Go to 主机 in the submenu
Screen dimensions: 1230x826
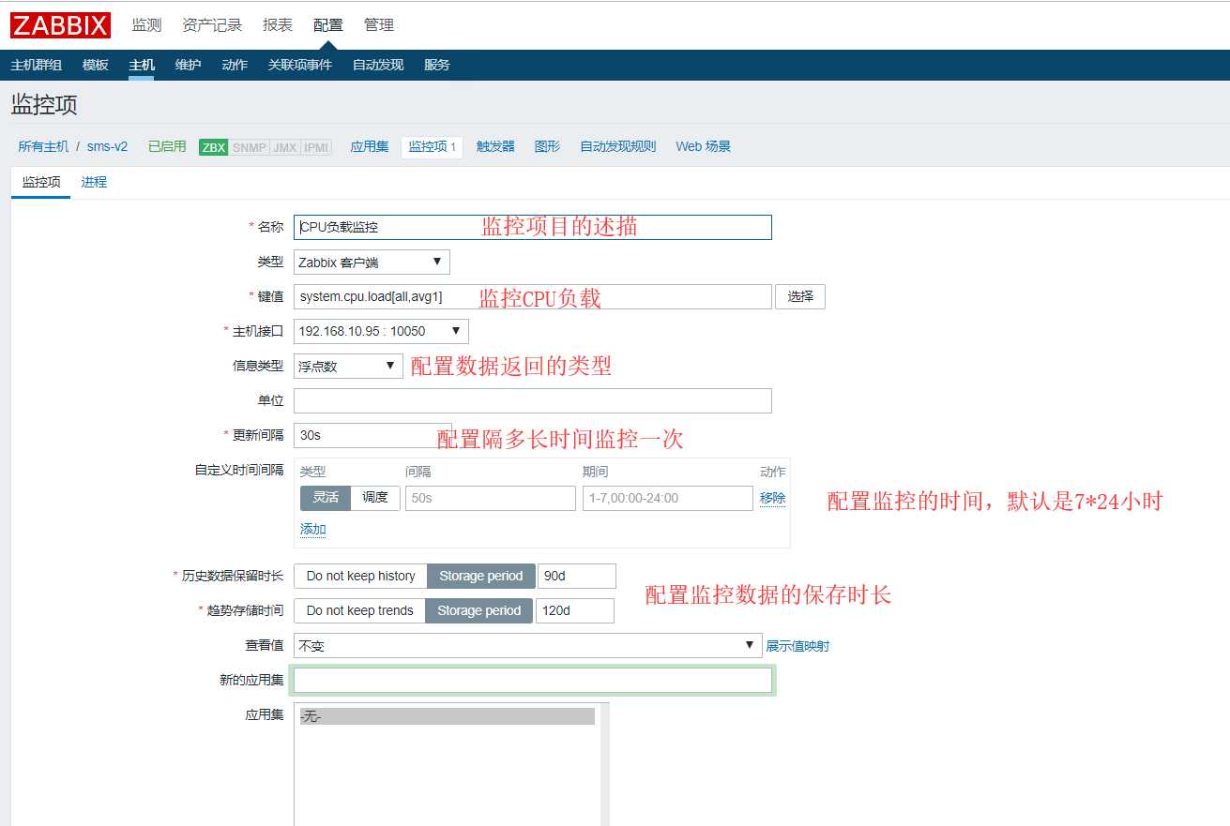142,65
